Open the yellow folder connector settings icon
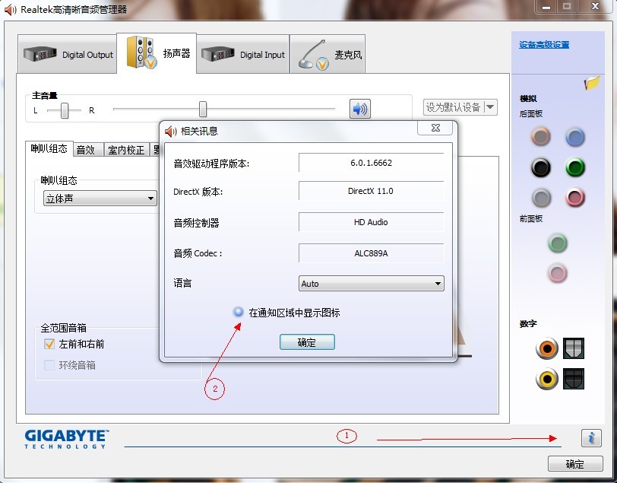Image resolution: width=617 pixels, height=483 pixels. (x=592, y=83)
